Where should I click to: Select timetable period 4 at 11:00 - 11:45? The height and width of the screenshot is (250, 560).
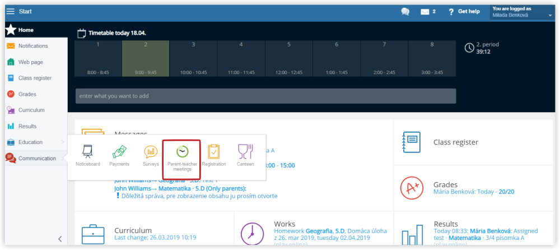(241, 58)
